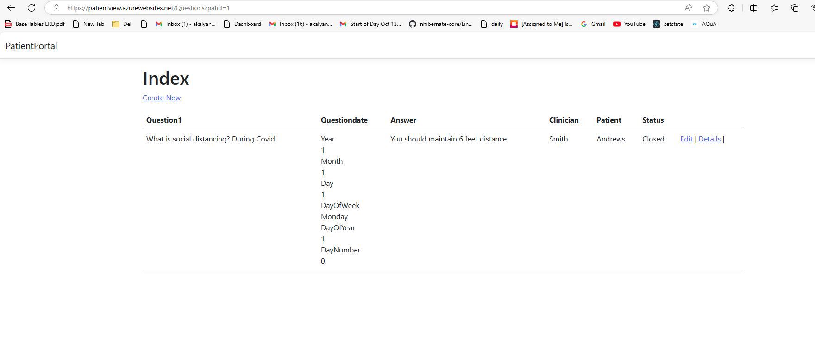Click Monday value in Questiondate
Viewport: 815px width, 362px height.
tap(334, 217)
